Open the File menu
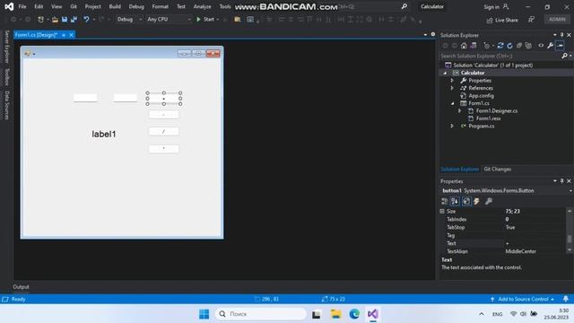The width and height of the screenshot is (574, 323). [22, 6]
